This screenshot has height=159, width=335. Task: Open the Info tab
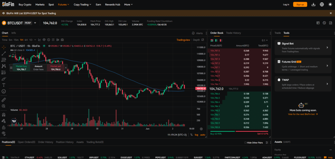coord(14,33)
